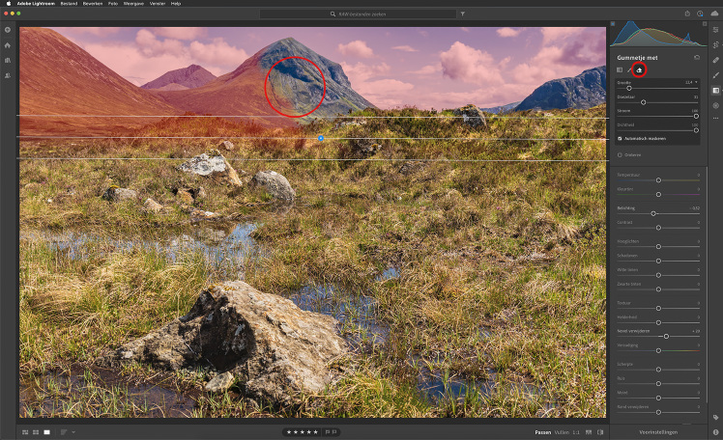723x440 pixels.
Task: Select the Healing brush bandage tool
Action: point(715,60)
